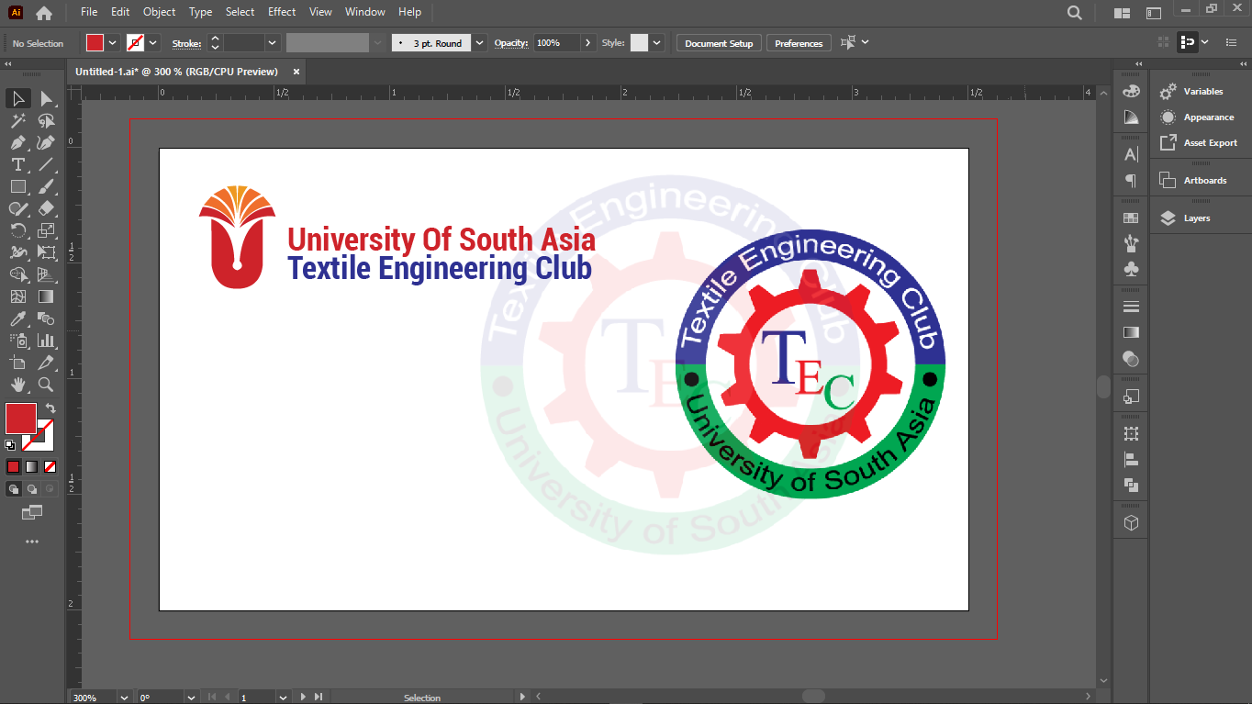The image size is (1252, 704).
Task: Select the Shape Builder tool
Action: point(17,274)
